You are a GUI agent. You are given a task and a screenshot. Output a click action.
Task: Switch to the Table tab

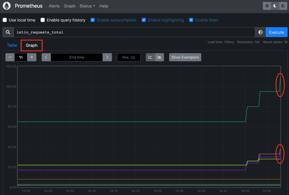pos(12,45)
